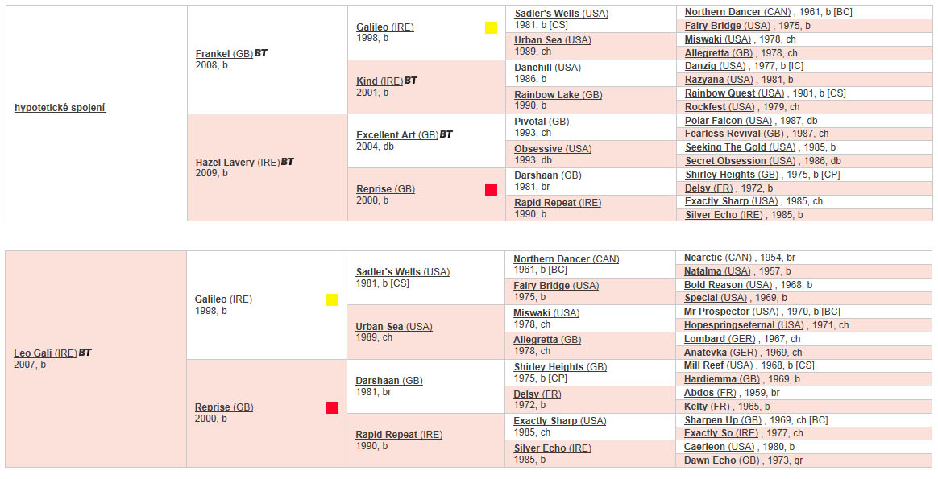The width and height of the screenshot is (938, 479).
Task: Click red marker beside Reprise in top pedigree
Action: (x=491, y=189)
